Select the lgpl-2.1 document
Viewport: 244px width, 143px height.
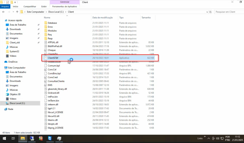(52, 108)
